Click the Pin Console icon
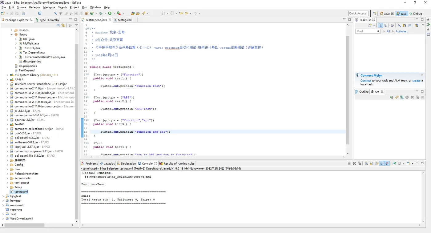This screenshot has height=233, width=431. click(x=394, y=163)
